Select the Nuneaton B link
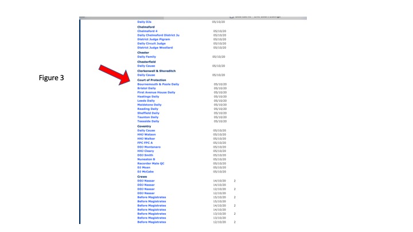 (x=146, y=159)
